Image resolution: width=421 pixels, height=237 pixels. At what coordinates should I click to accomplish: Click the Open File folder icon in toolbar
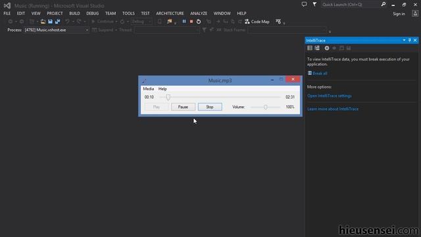(x=43, y=22)
